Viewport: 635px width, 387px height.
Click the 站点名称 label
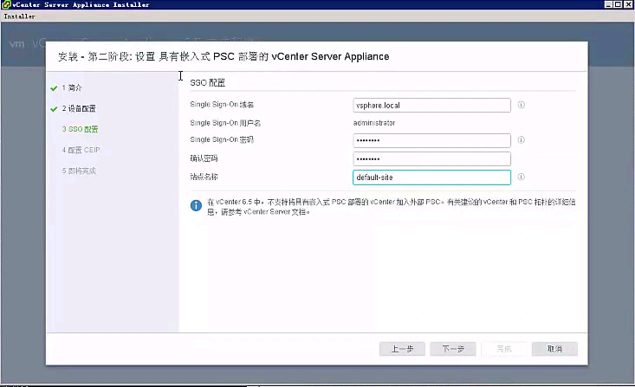[x=204, y=177]
